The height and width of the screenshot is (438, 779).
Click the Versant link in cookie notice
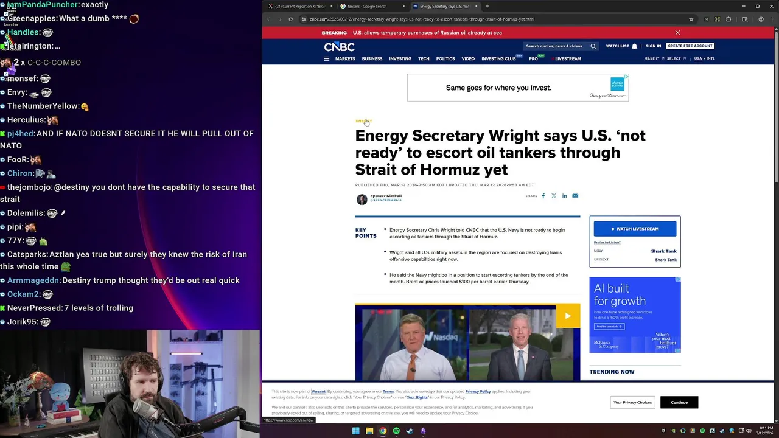coord(318,392)
